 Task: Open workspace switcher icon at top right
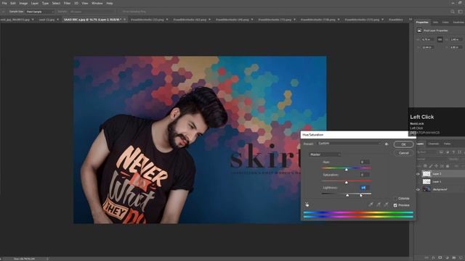(460, 12)
